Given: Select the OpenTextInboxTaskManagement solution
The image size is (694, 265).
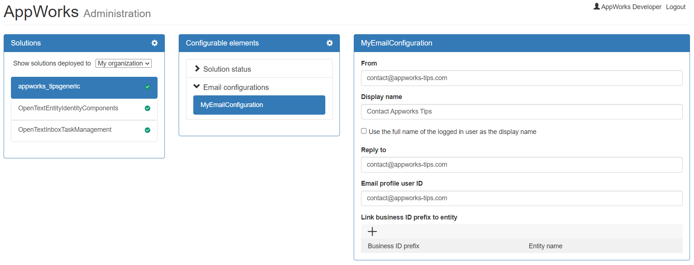Looking at the screenshot, I should tap(65, 130).
